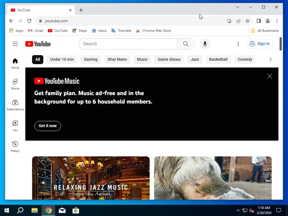Open the Translate bookmark
288x216 pixels.
coord(121,31)
